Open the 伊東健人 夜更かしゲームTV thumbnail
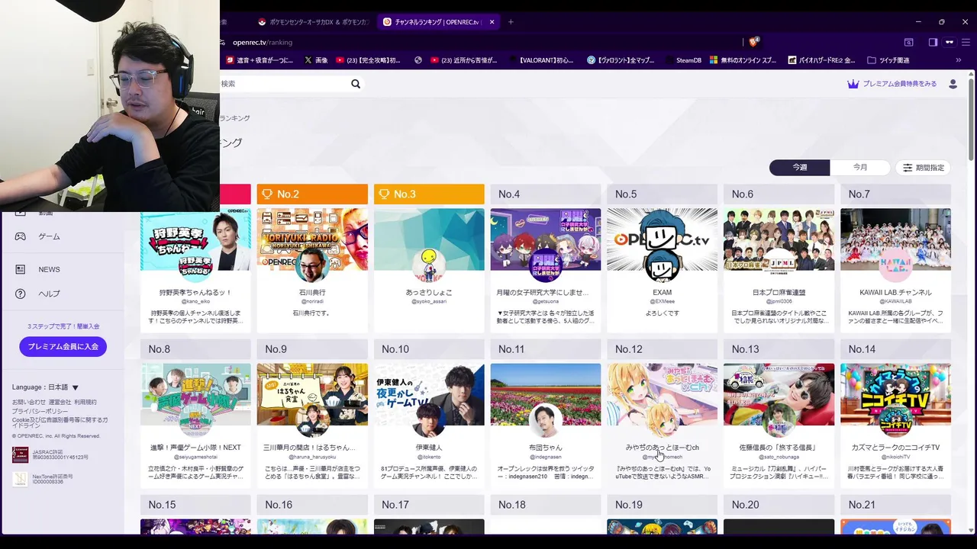Screen dimensions: 977x549 point(429,394)
